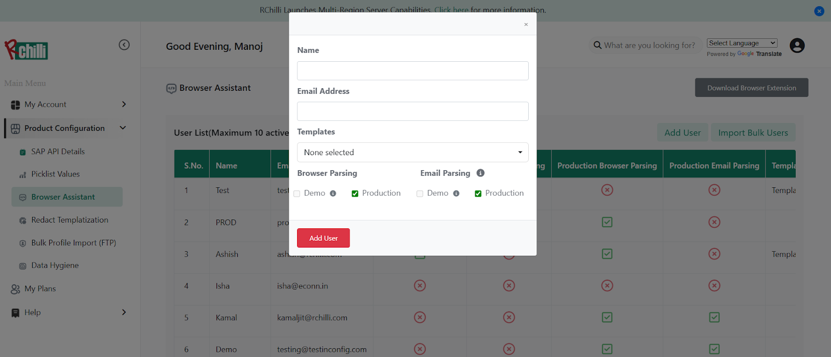This screenshot has width=831, height=357.
Task: Uncheck Email Parsing Production checkbox
Action: pos(478,194)
